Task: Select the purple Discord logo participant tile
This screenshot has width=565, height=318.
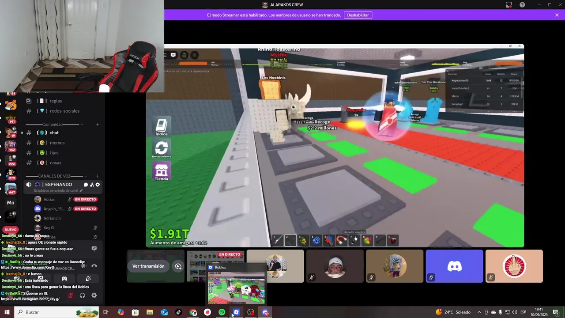Action: pos(454,266)
